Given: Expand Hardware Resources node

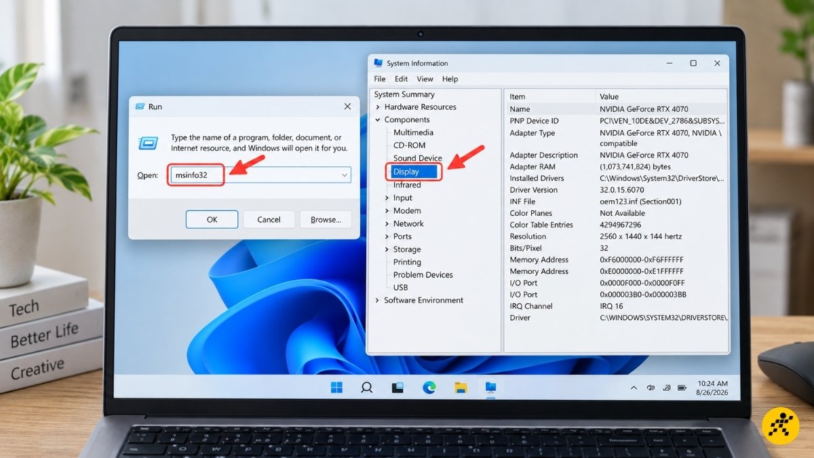Looking at the screenshot, I should 378,107.
